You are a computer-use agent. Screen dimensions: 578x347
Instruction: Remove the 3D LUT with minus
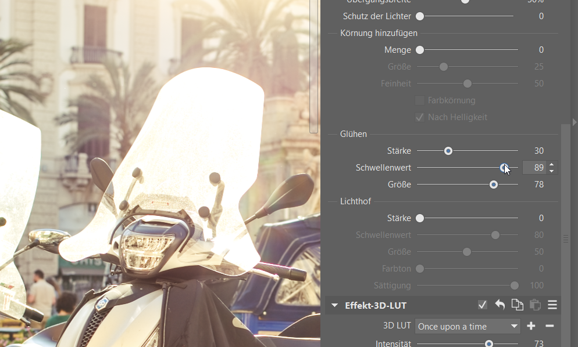tap(550, 326)
